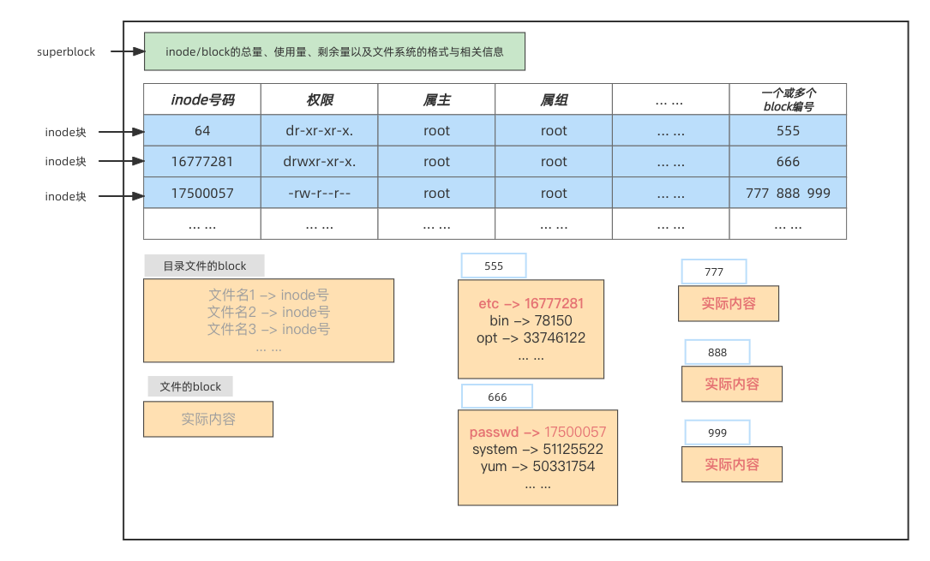Click the red "passwd -> 17500057" entry
930x561 pixels.
[x=537, y=433]
